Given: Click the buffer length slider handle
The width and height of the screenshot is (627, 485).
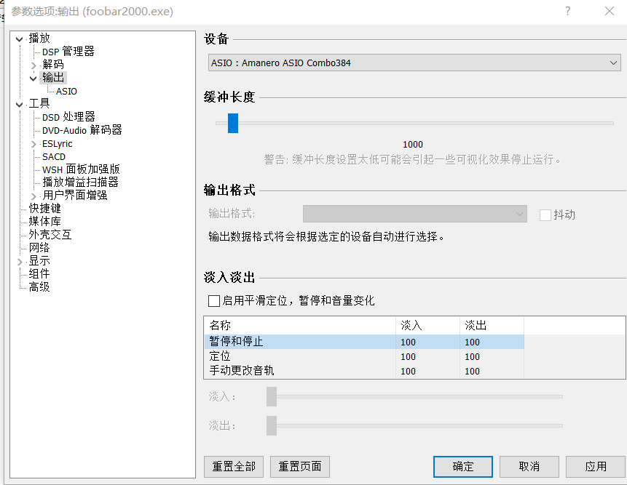Looking at the screenshot, I should tap(233, 123).
